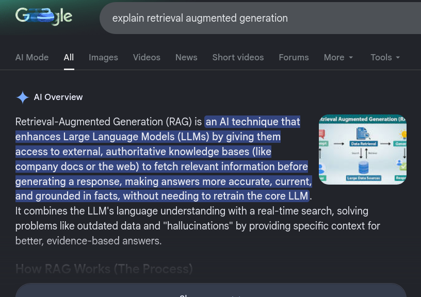Screen dimensions: 421x297
Task: Click the caret arrow beside More
Action: click(x=351, y=58)
